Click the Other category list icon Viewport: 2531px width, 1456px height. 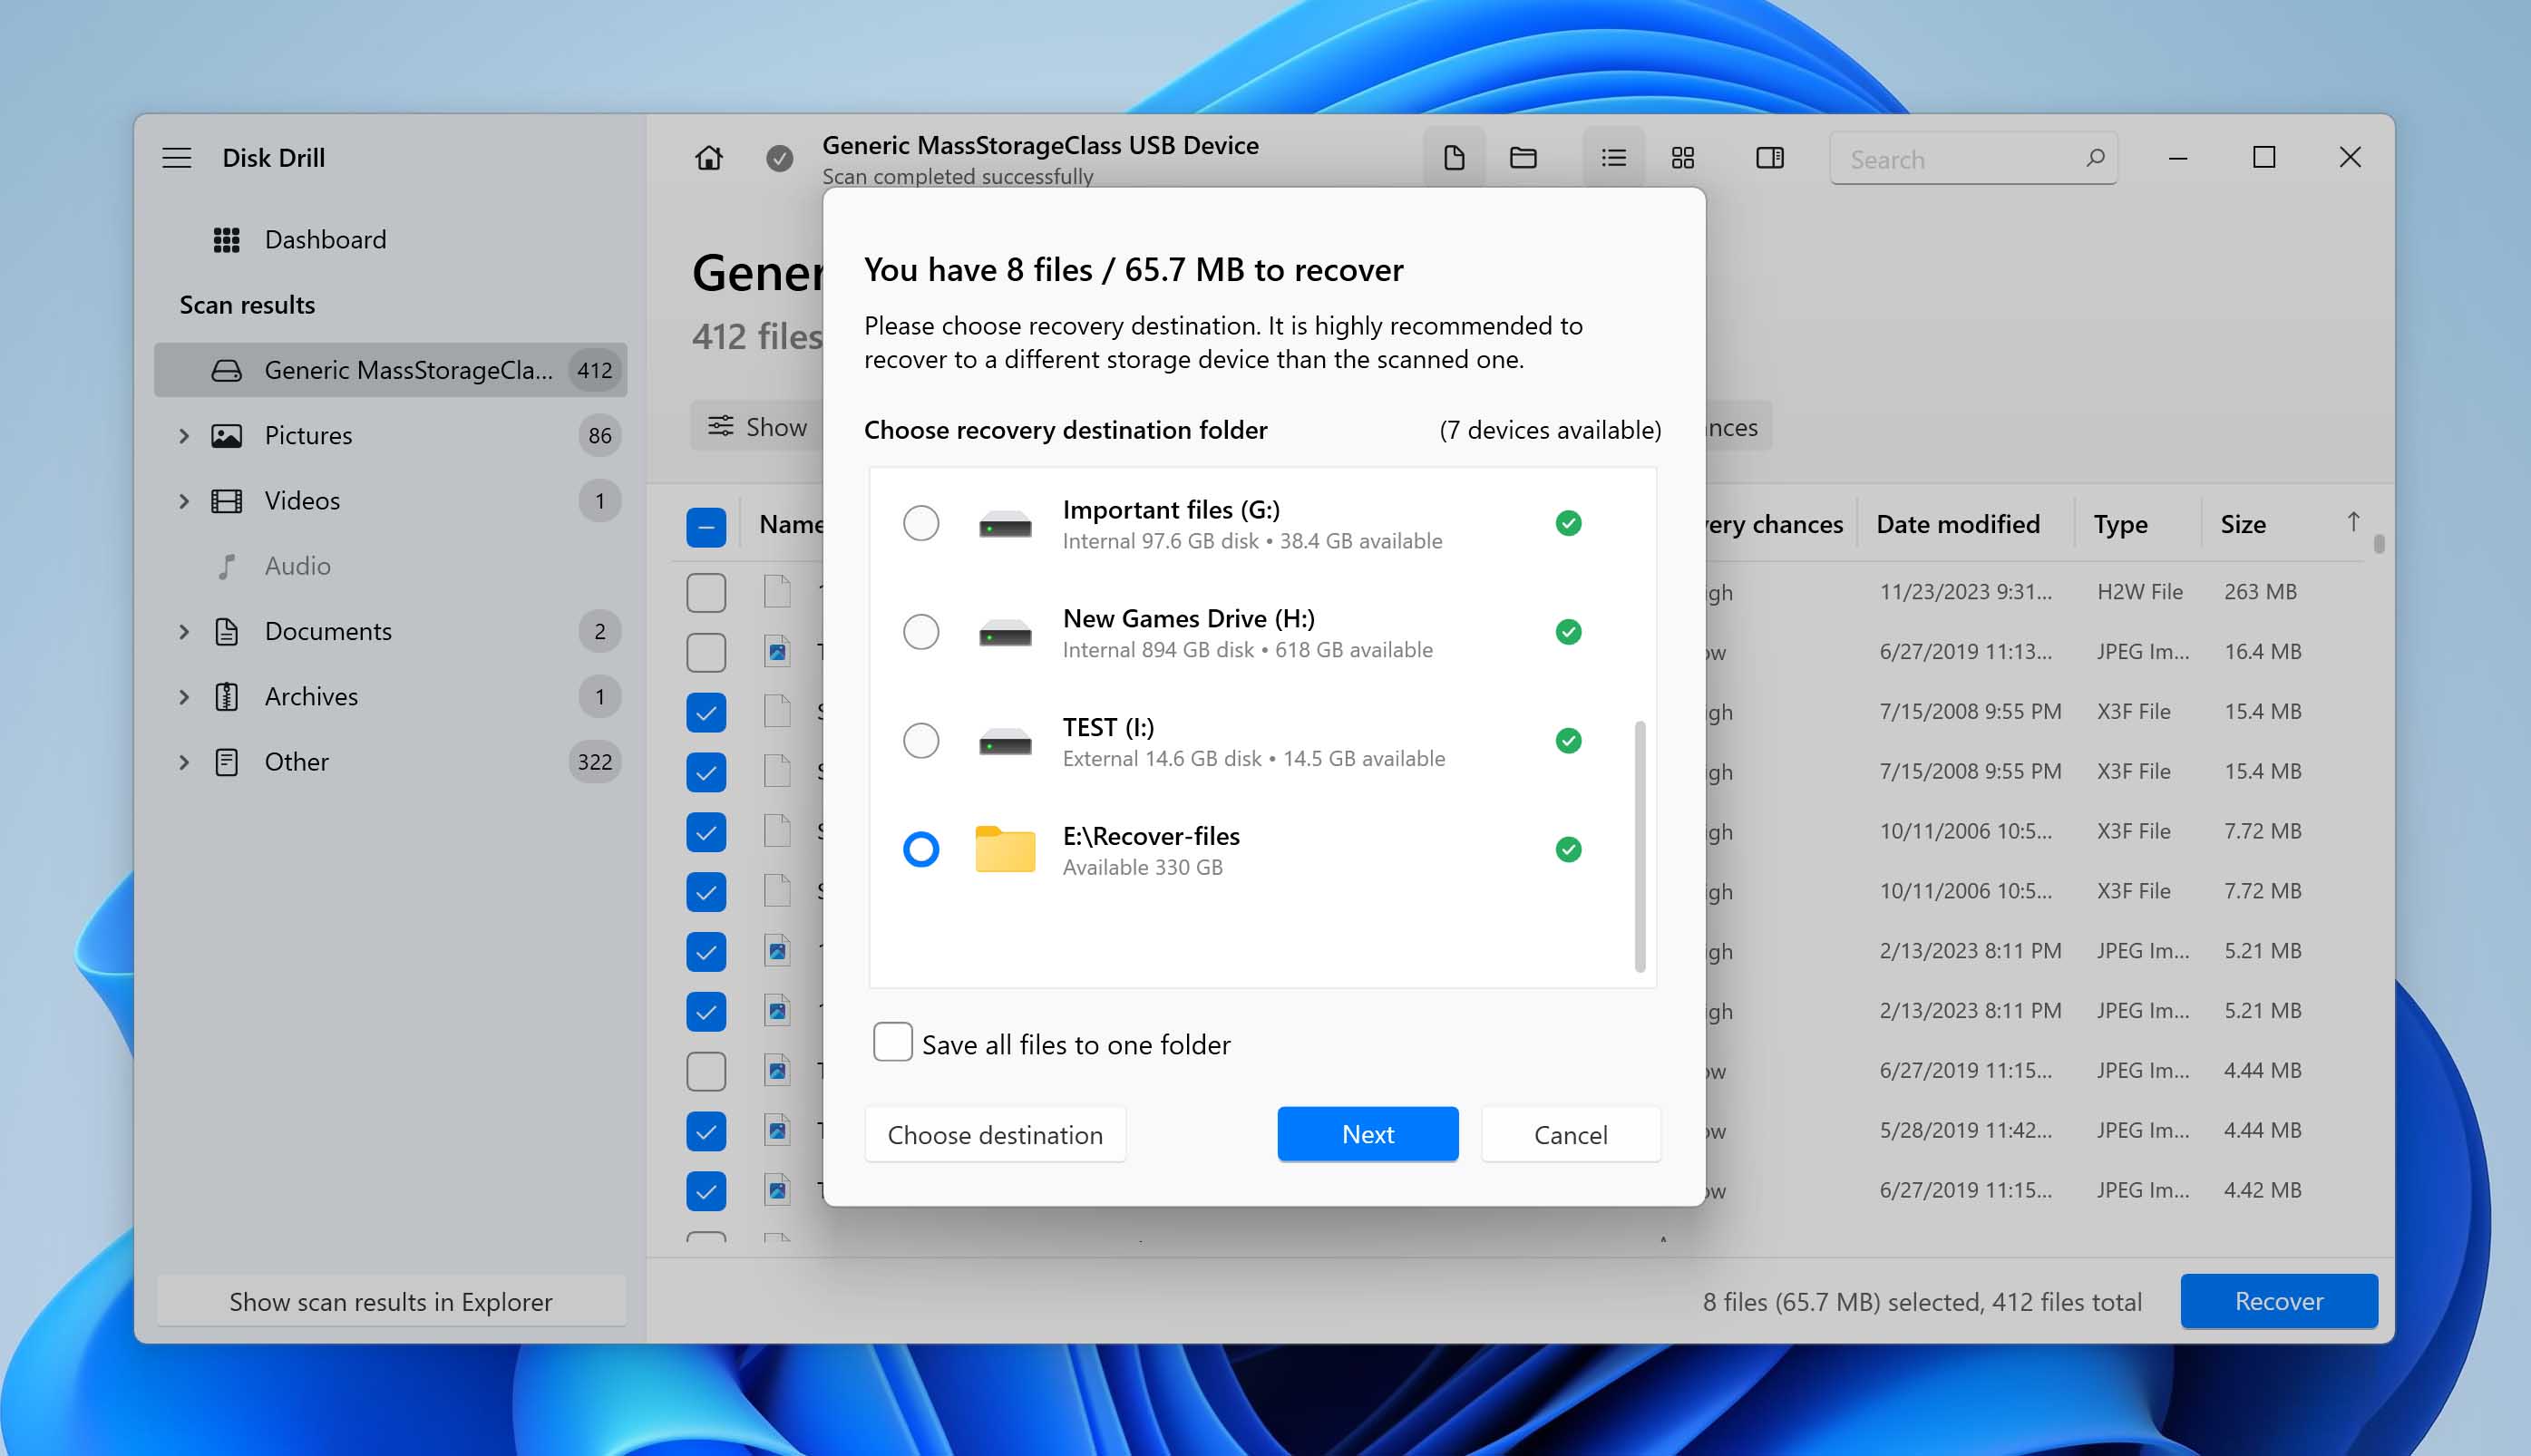[x=227, y=762]
